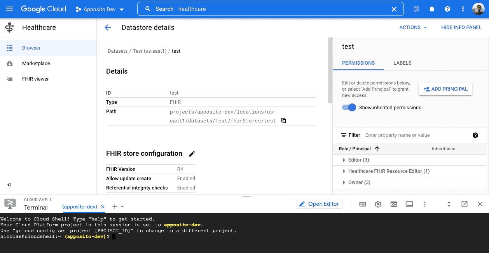Screen dimensions: 489x253
Task: Edit FHIR store configuration with pencil icon
Action: (x=192, y=154)
